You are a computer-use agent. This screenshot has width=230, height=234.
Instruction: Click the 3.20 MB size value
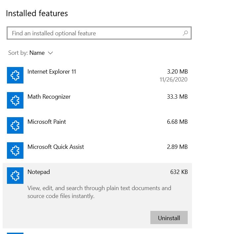click(177, 72)
